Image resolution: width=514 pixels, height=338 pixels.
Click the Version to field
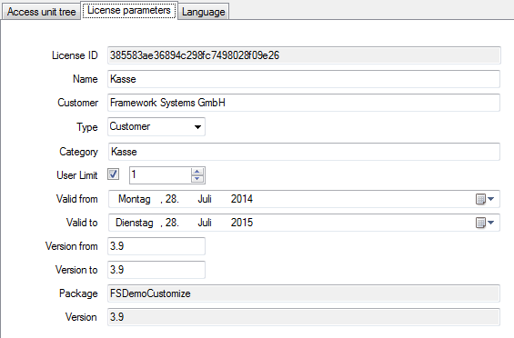tap(156, 270)
